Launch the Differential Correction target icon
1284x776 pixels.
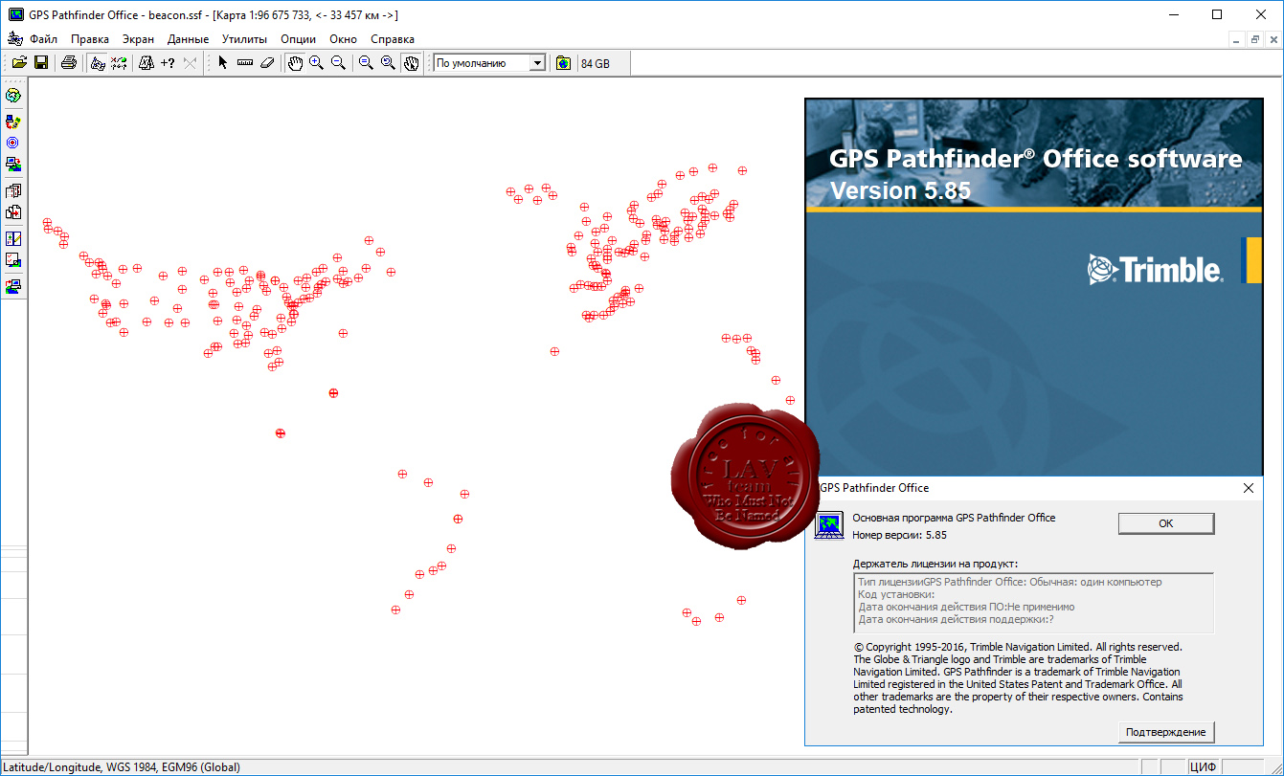(13, 143)
